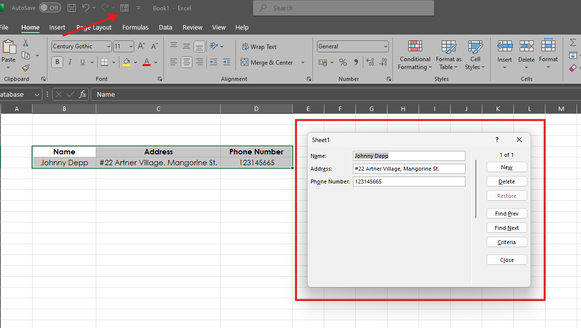Click the Increase Font Size icon

point(142,46)
